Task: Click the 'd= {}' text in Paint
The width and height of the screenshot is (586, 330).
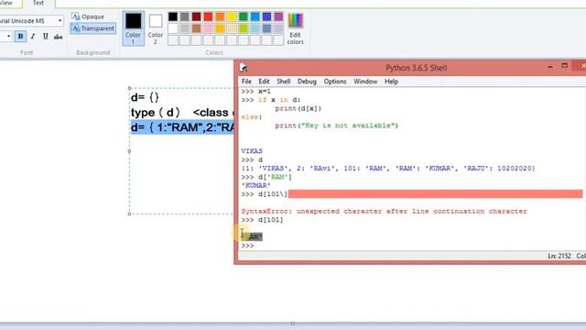Action: (x=145, y=97)
